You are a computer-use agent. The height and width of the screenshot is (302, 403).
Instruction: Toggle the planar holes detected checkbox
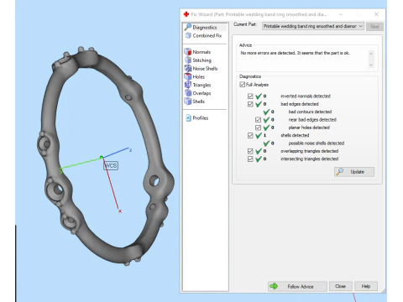click(258, 128)
